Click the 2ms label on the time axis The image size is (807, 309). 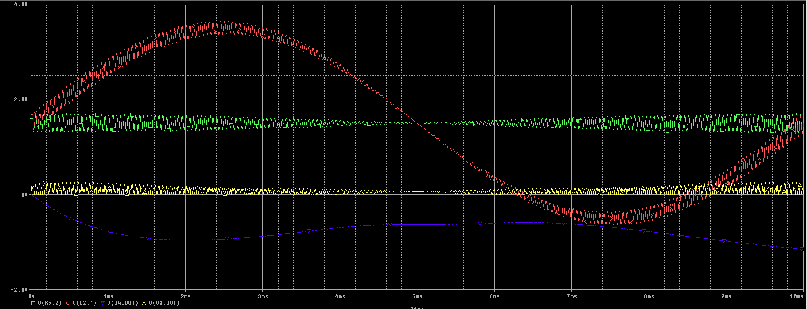[185, 296]
